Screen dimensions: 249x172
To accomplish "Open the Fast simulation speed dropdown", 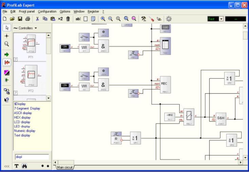I will (x=221, y=19).
